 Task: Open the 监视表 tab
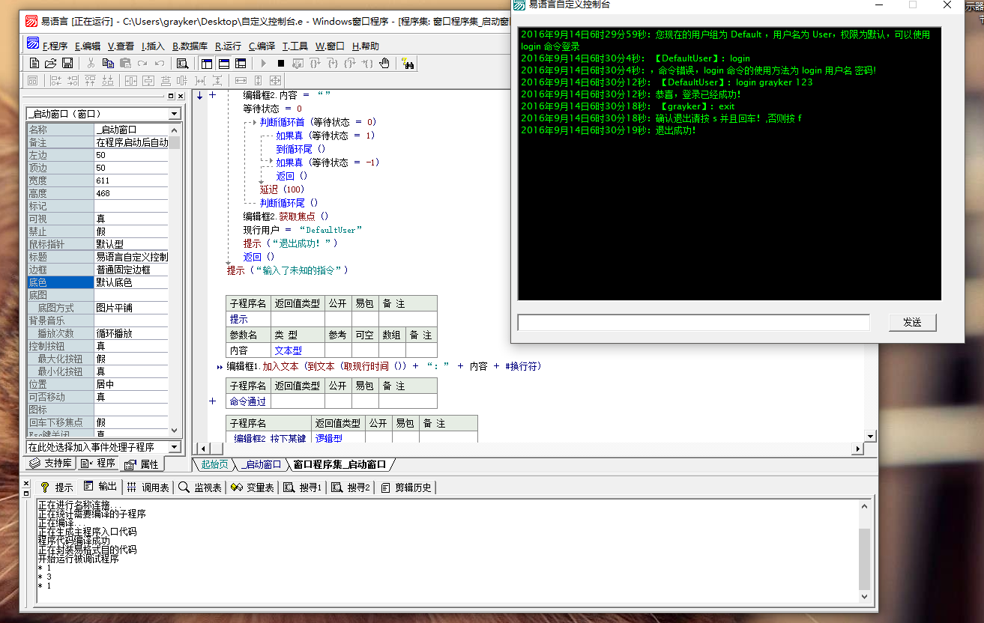tap(200, 487)
